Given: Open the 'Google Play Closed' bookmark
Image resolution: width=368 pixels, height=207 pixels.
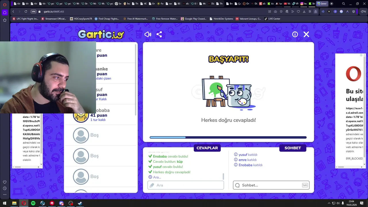Looking at the screenshot, I should (193, 19).
